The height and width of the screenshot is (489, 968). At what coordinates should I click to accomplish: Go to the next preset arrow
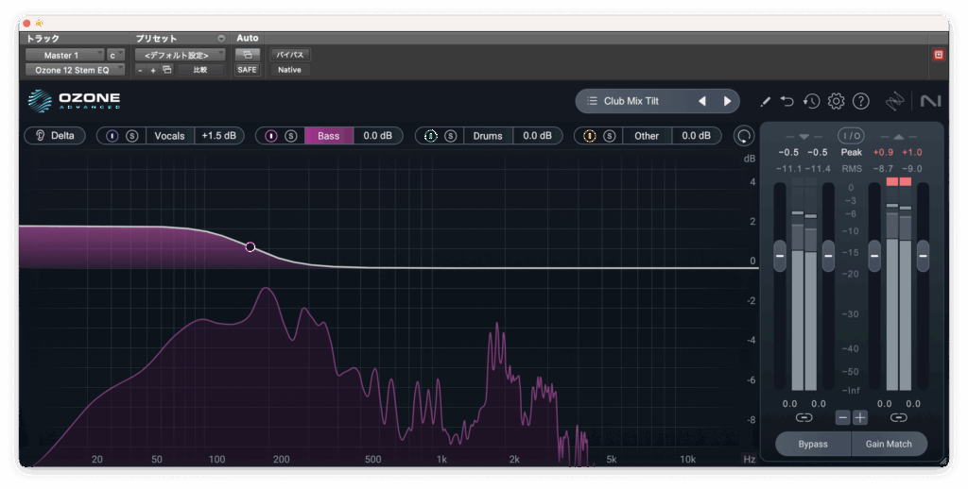pyautogui.click(x=727, y=101)
